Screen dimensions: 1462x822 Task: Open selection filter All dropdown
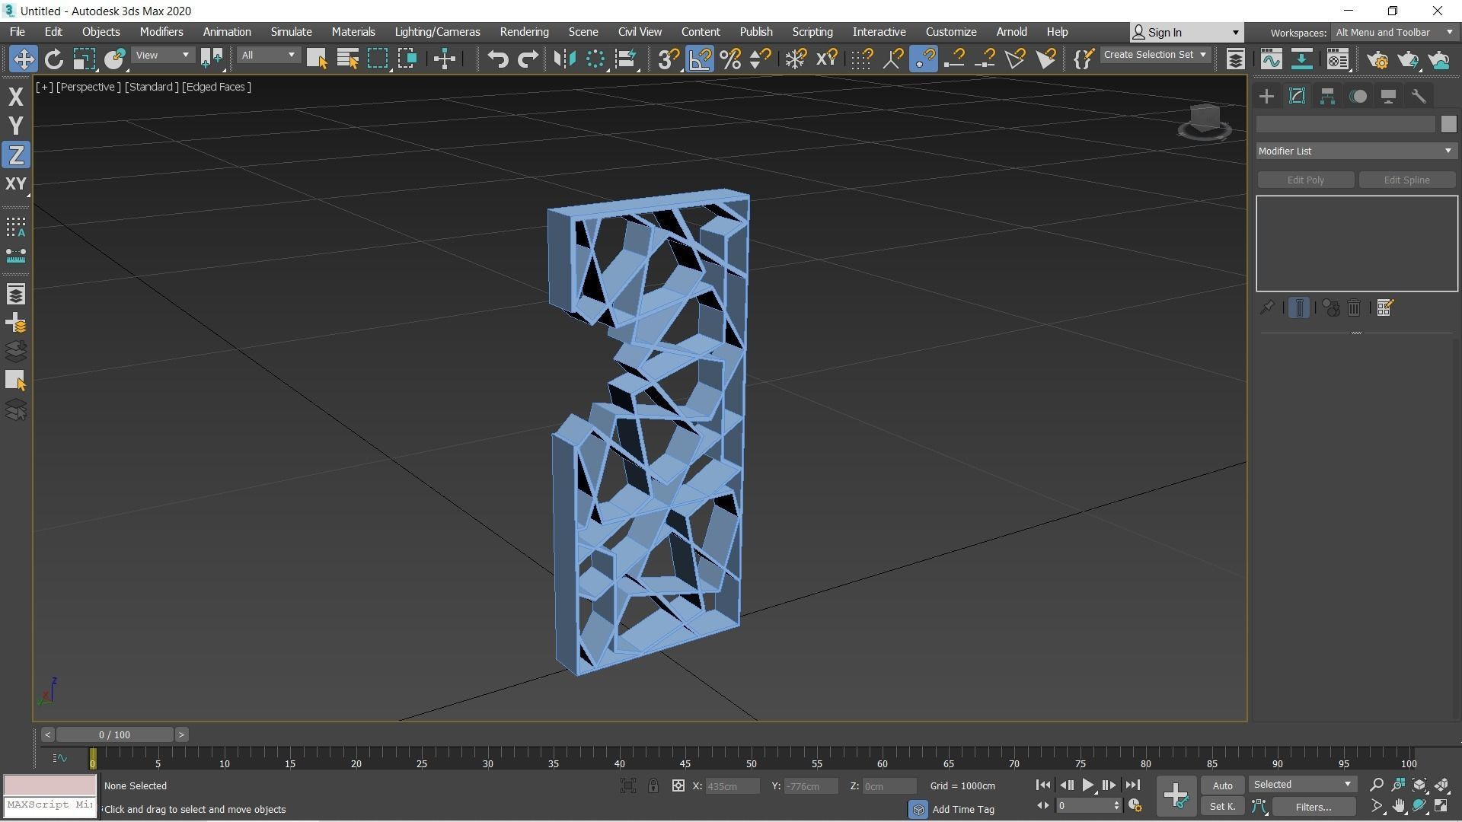(267, 55)
